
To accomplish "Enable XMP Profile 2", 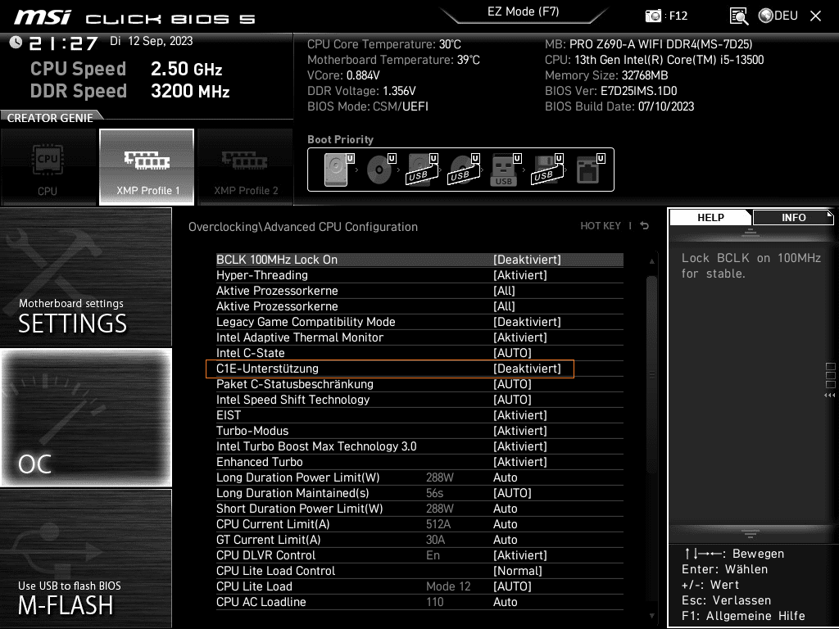I will click(x=245, y=167).
